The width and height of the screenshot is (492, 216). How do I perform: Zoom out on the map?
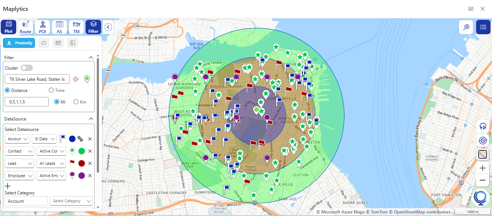point(483,180)
